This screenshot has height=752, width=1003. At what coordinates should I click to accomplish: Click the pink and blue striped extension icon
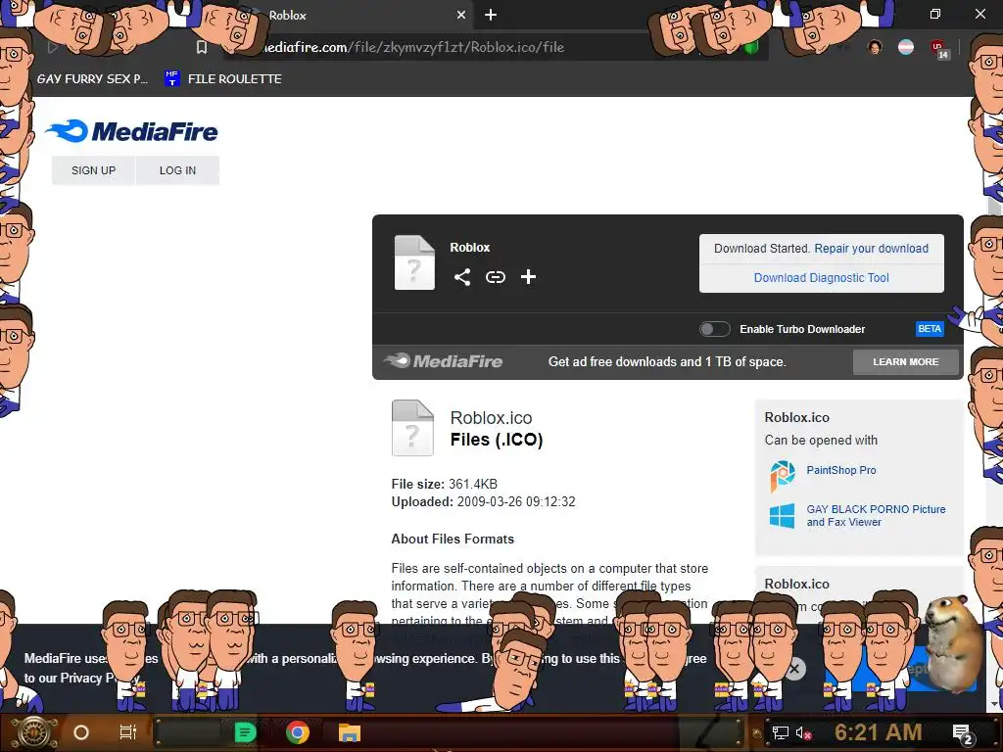pyautogui.click(x=906, y=47)
